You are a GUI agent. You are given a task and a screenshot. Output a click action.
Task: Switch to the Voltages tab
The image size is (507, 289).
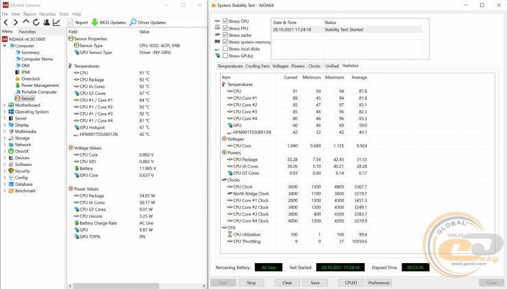[280, 66]
